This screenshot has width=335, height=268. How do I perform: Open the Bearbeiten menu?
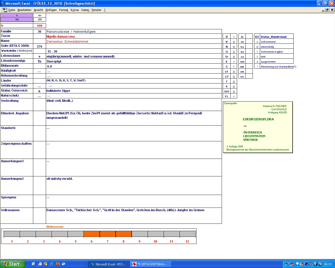point(24,10)
